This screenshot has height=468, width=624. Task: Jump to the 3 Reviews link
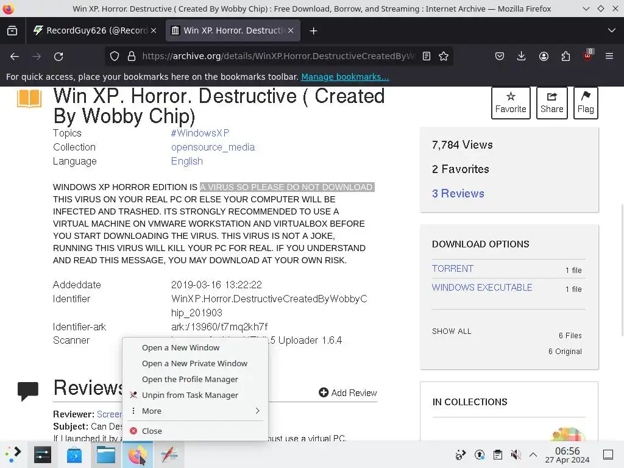tap(458, 193)
